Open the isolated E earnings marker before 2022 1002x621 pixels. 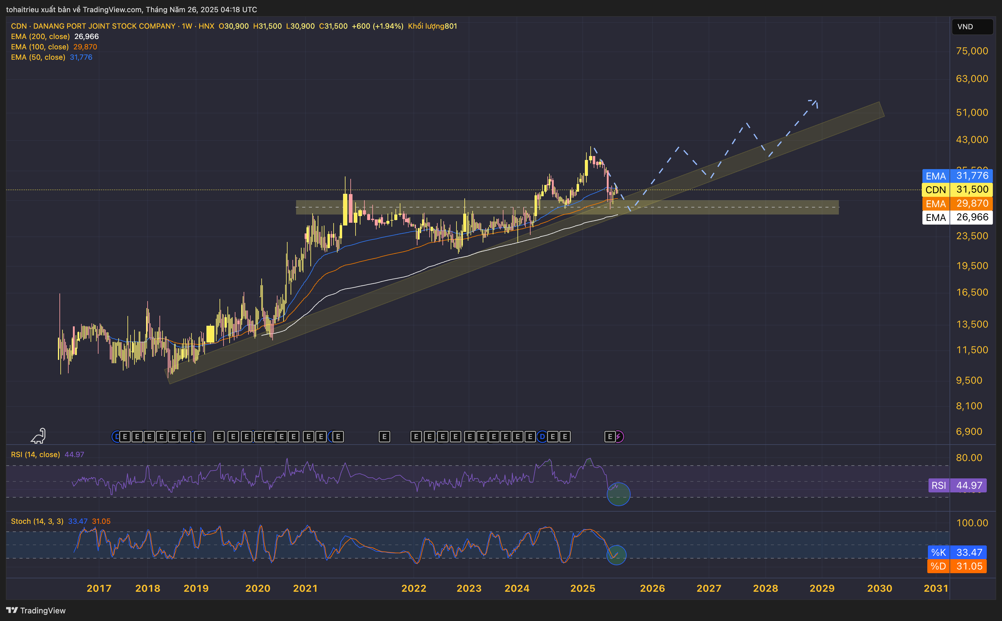(x=384, y=437)
